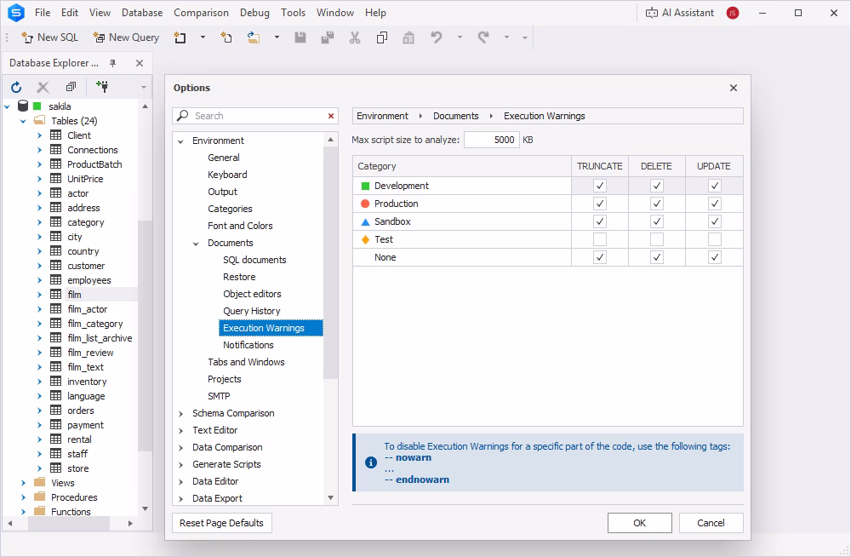Expand the Procedures folder

tap(23, 497)
